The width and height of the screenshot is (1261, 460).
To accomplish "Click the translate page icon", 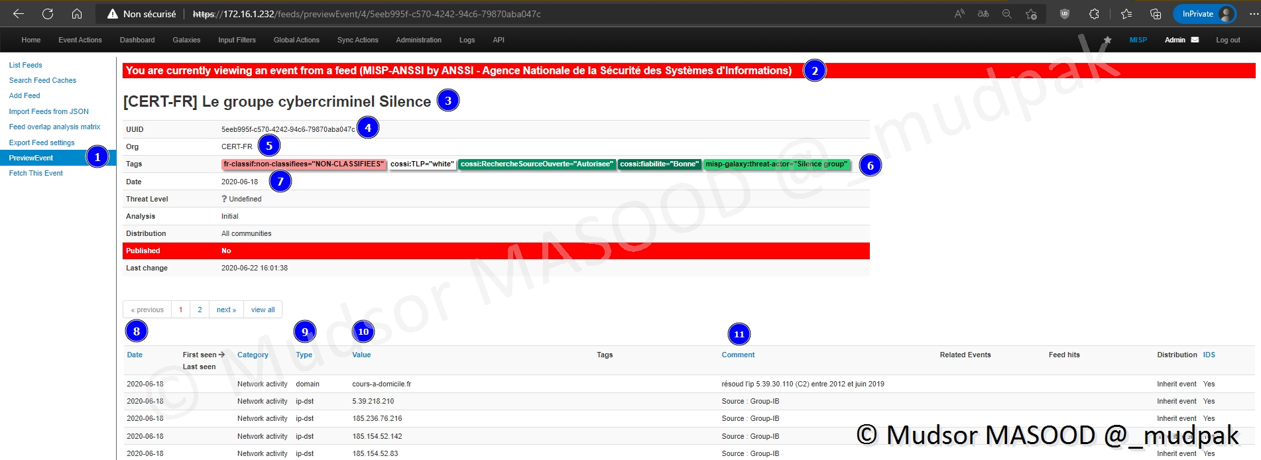I will pyautogui.click(x=983, y=14).
